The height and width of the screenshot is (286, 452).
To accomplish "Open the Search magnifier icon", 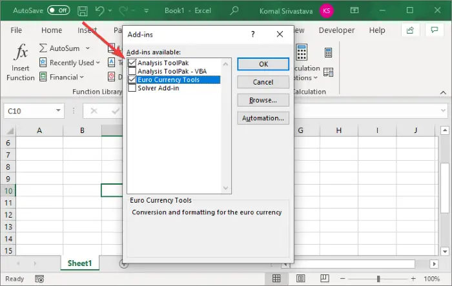I will click(x=234, y=11).
